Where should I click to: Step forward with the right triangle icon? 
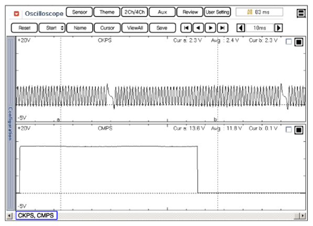pyautogui.click(x=210, y=28)
